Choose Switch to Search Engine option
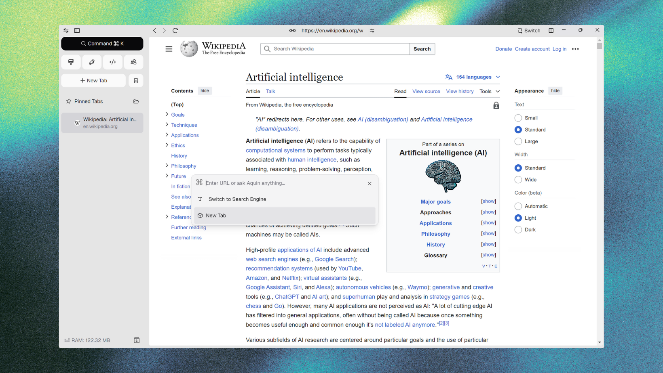This screenshot has height=373, width=663. tap(285, 199)
